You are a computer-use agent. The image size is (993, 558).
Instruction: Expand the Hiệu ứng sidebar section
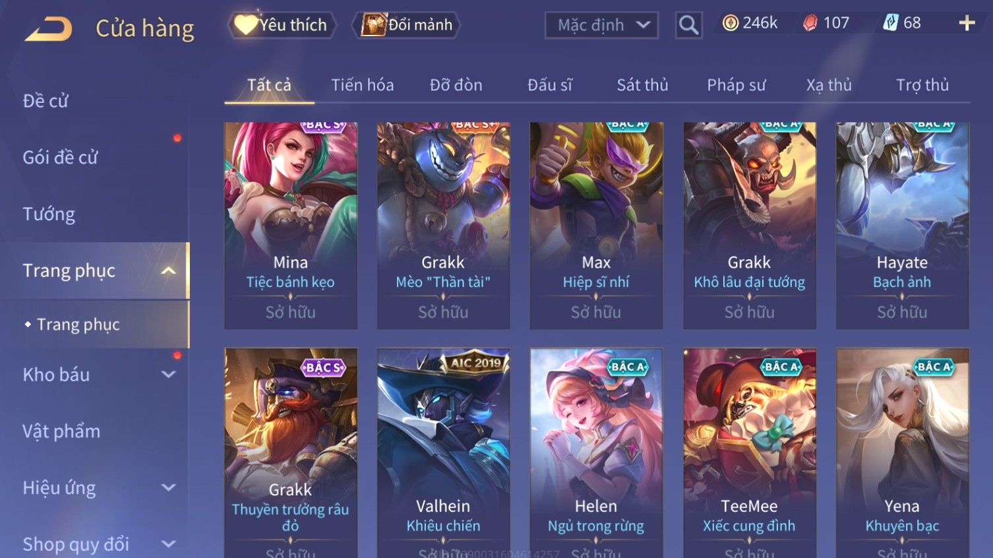[x=169, y=487]
